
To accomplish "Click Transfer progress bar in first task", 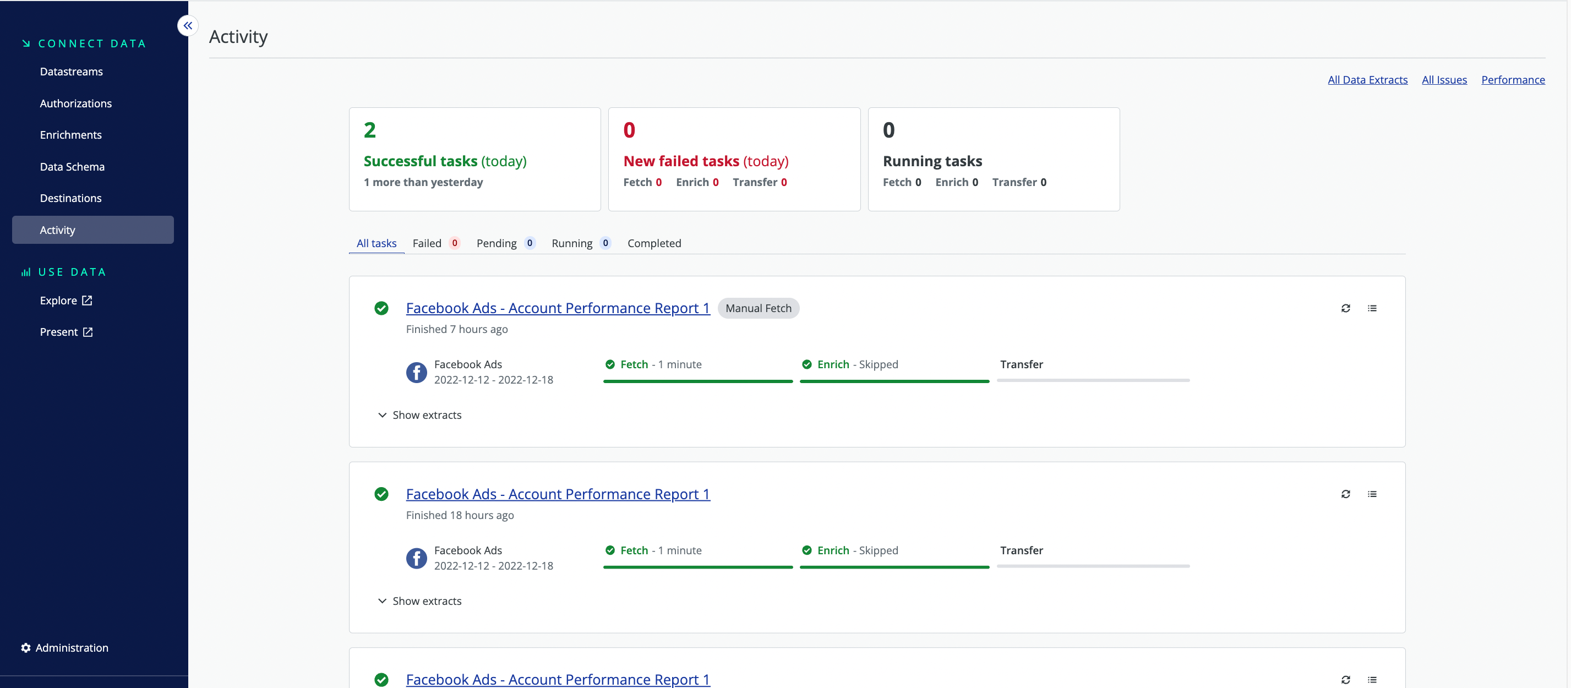I will click(x=1093, y=380).
